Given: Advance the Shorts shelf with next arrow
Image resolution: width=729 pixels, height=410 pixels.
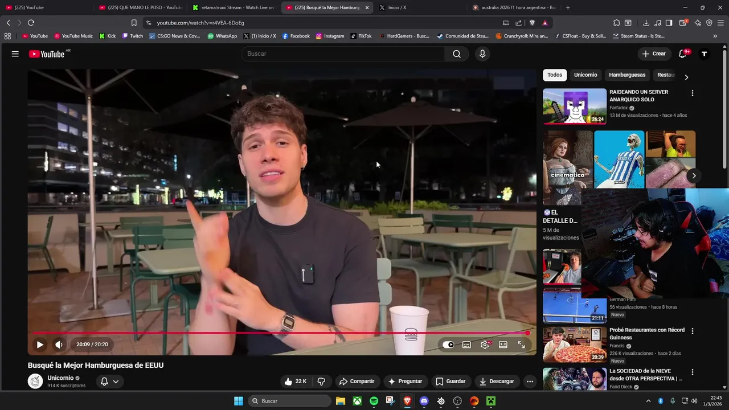Looking at the screenshot, I should (x=694, y=176).
